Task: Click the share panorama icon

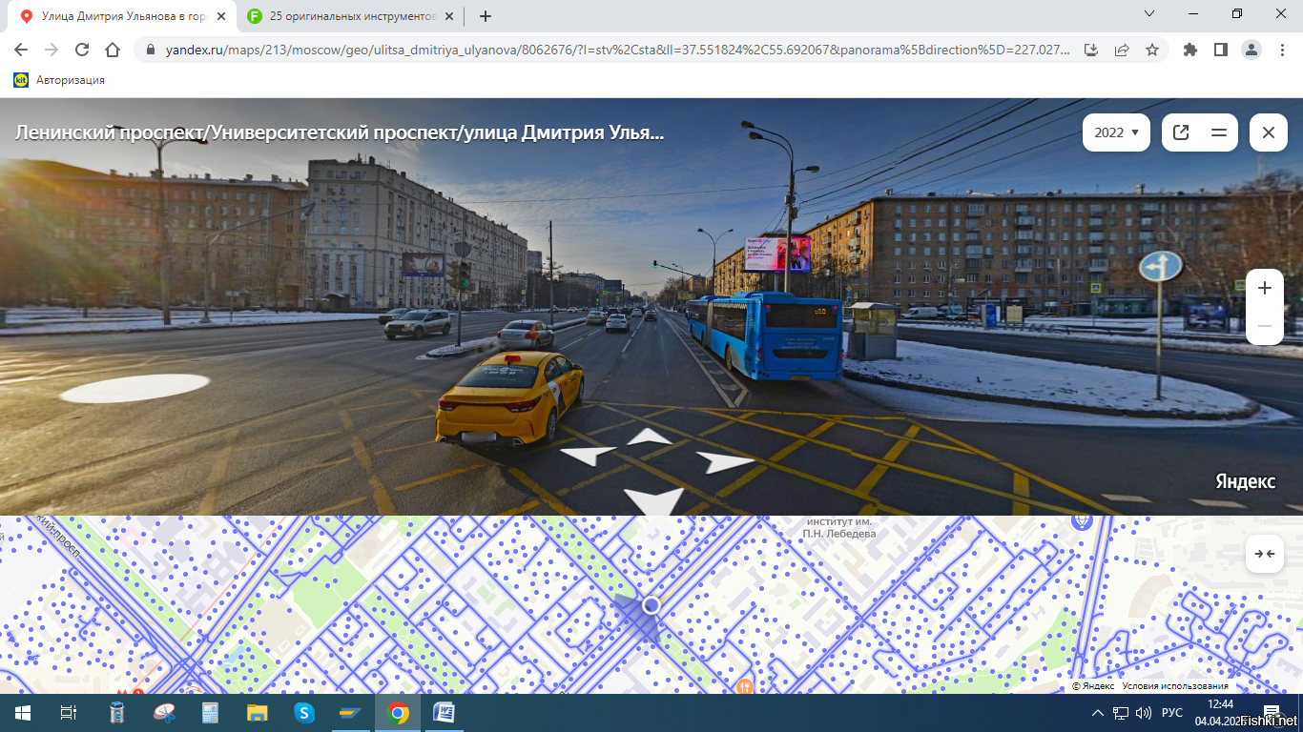Action: (x=1181, y=132)
